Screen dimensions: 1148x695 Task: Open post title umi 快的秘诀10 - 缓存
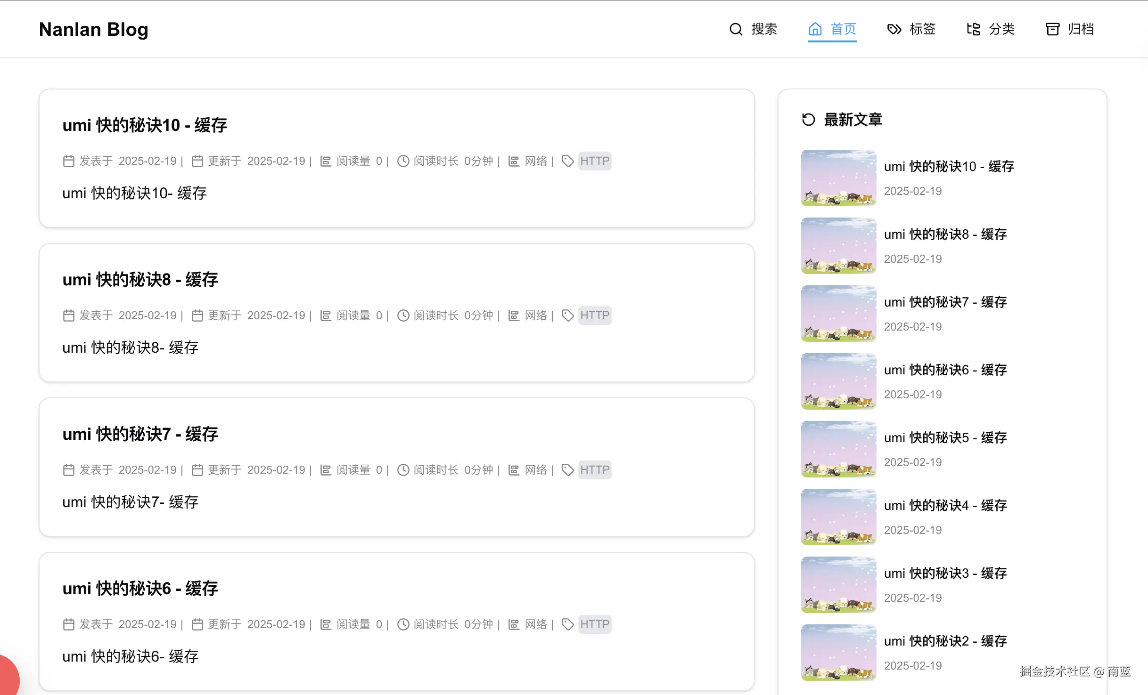pyautogui.click(x=145, y=125)
